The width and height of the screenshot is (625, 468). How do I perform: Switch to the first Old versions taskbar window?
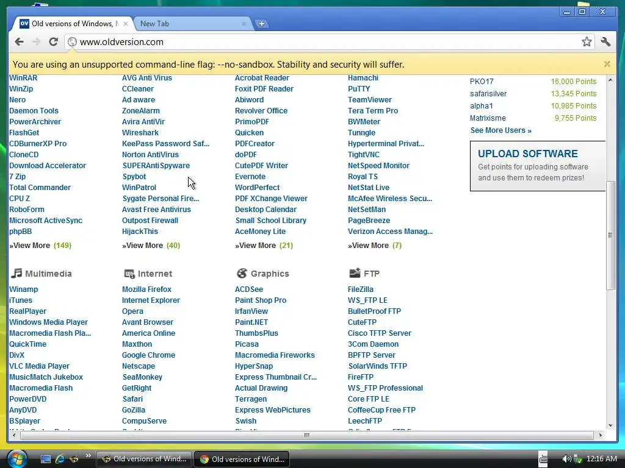pyautogui.click(x=144, y=459)
